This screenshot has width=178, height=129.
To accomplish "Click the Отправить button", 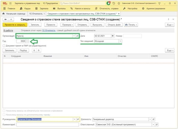I will click(x=82, y=25).
